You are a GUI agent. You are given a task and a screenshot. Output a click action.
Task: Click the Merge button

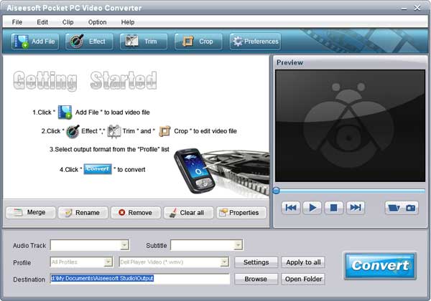click(30, 212)
